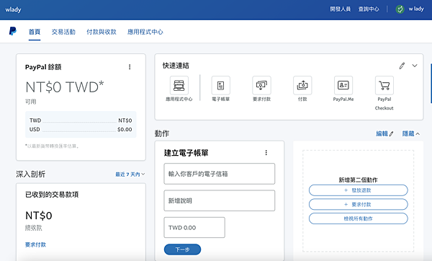Click the green shield account icon

(x=400, y=9)
